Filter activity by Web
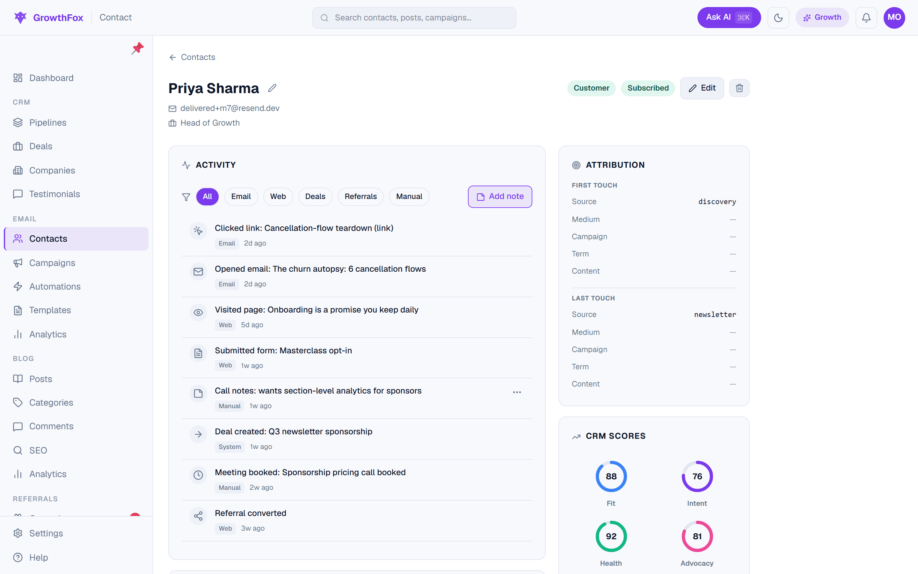The width and height of the screenshot is (918, 574). click(278, 197)
